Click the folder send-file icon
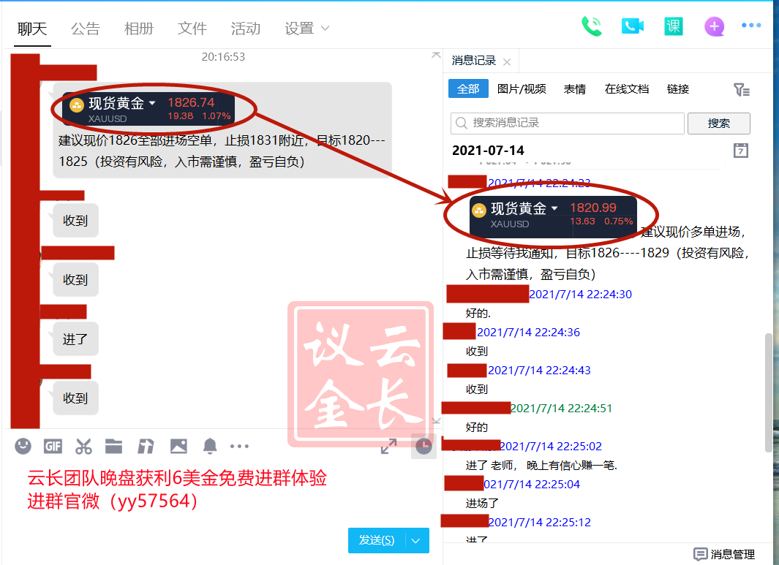The image size is (779, 565). [114, 447]
